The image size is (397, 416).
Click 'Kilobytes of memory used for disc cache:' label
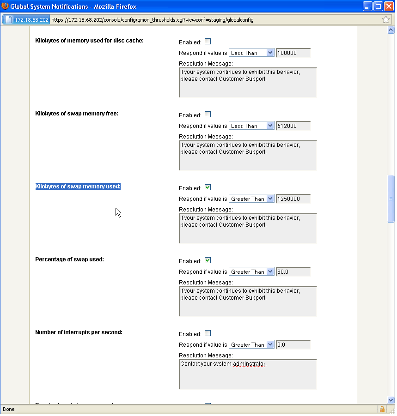pyautogui.click(x=90, y=41)
